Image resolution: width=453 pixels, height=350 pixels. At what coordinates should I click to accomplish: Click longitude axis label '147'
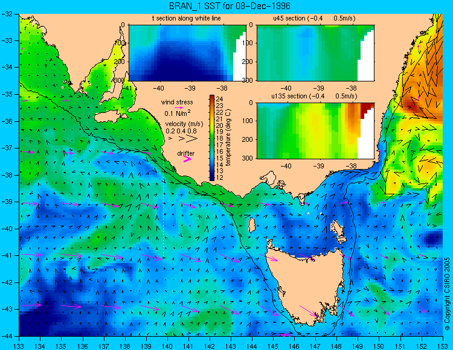pos(315,346)
